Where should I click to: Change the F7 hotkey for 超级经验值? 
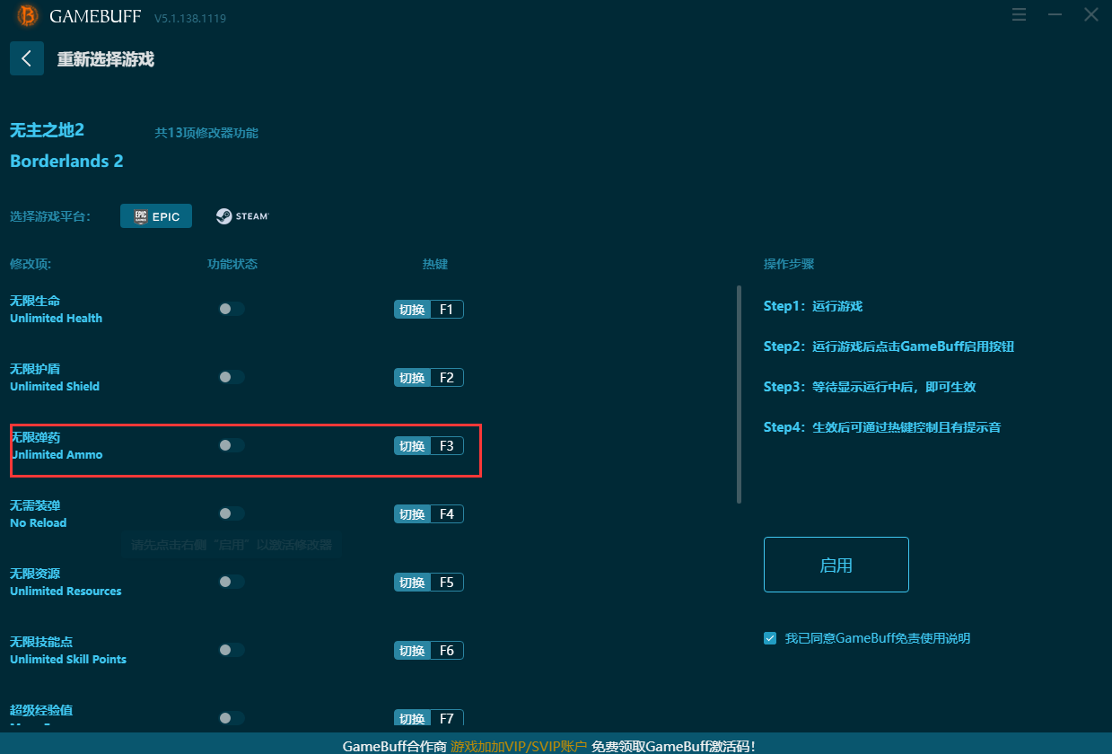(429, 718)
